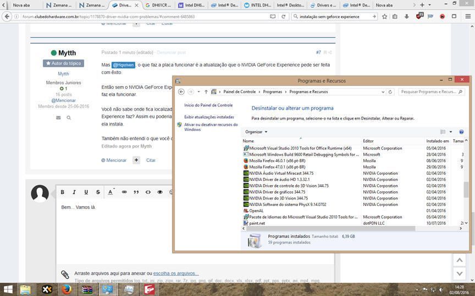Click the envelope message icon under Mytth's profile
Viewport: 475px width, 296px height.
(x=58, y=117)
